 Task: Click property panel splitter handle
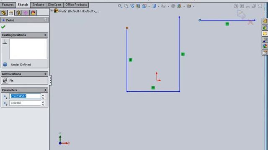click(x=50, y=80)
